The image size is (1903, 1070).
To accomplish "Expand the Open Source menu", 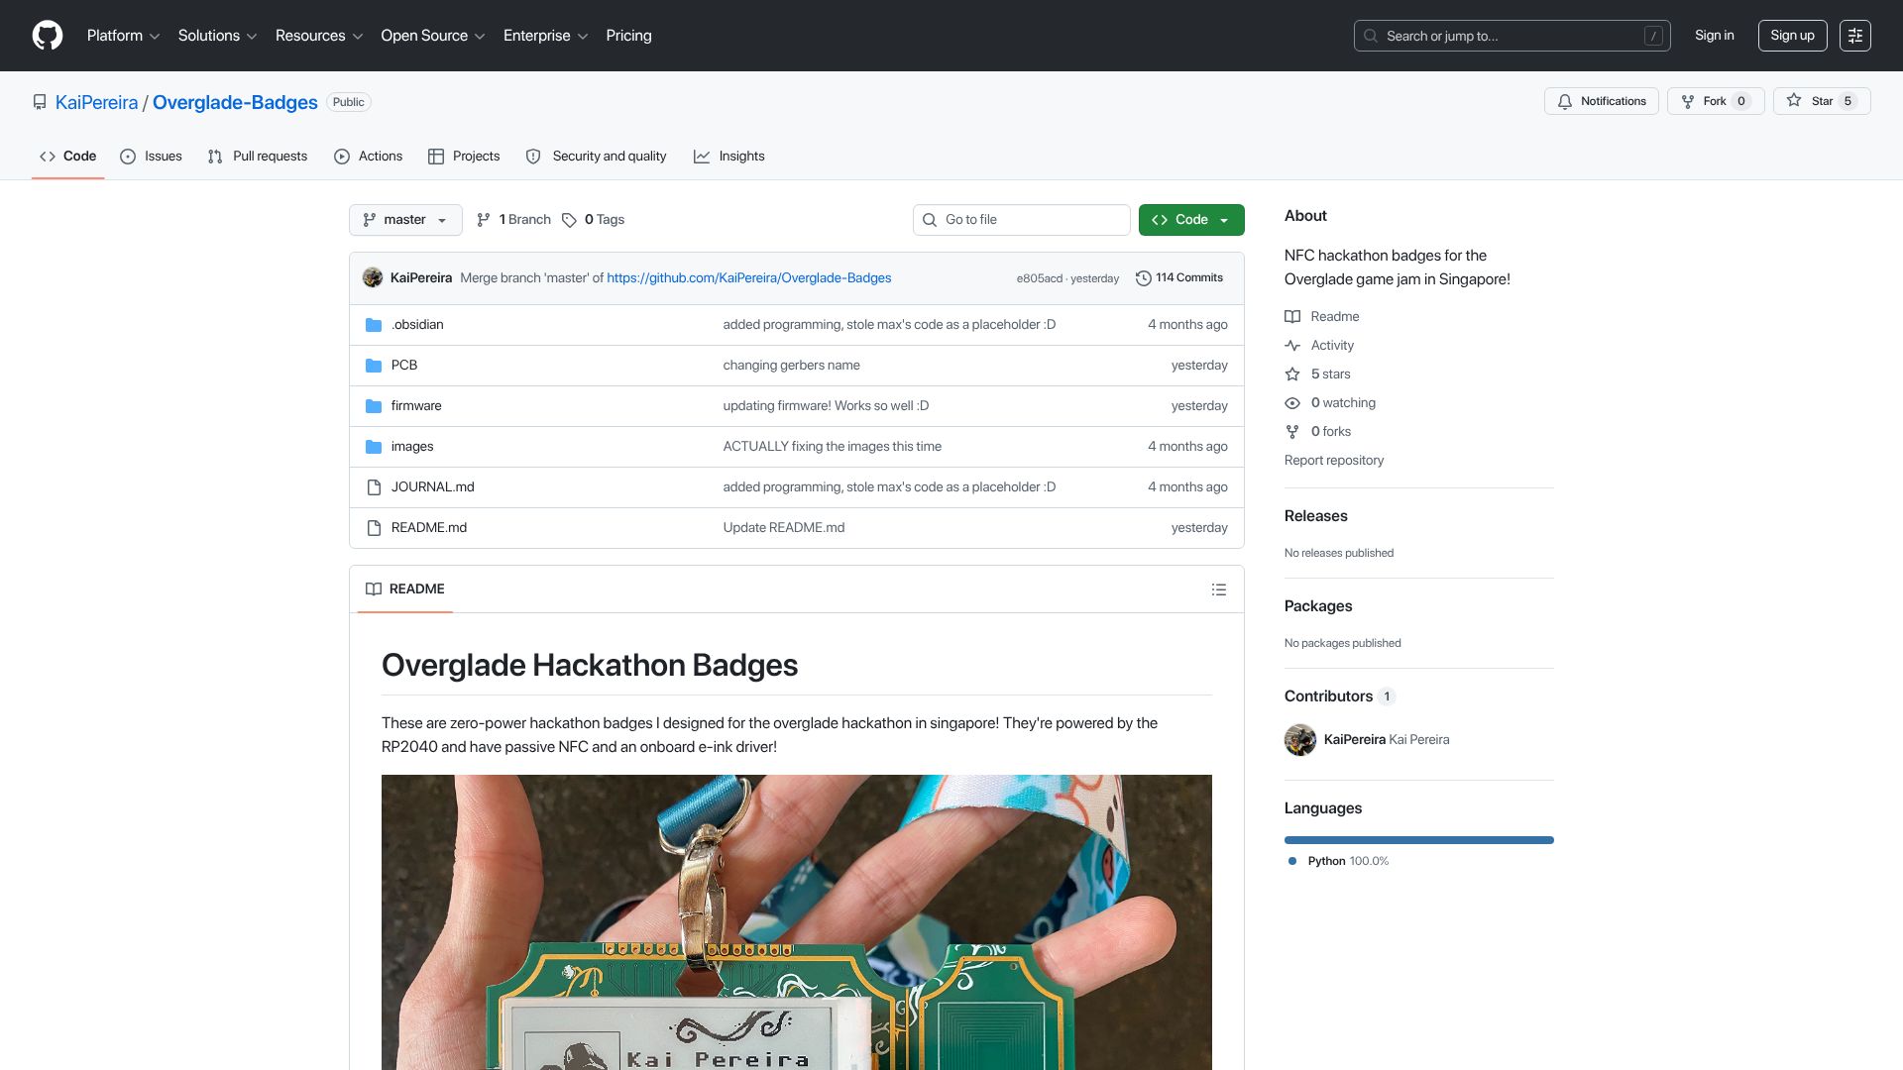I will tap(432, 36).
